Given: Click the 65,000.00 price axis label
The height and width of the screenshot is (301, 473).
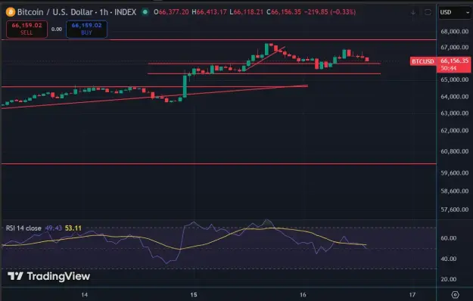Looking at the screenshot, I should click(455, 79).
